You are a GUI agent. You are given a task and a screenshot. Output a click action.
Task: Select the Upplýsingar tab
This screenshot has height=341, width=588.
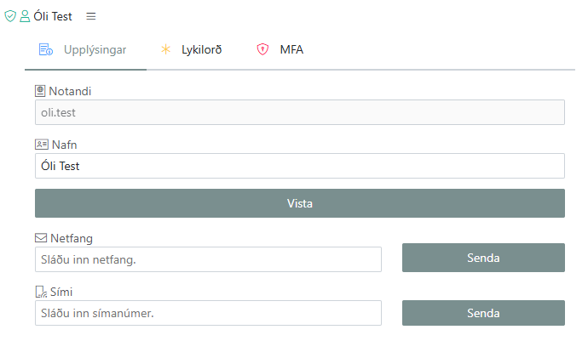pos(95,50)
